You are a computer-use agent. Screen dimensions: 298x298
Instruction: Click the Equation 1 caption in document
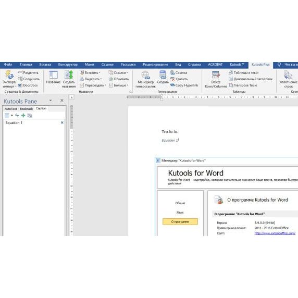(x=170, y=140)
